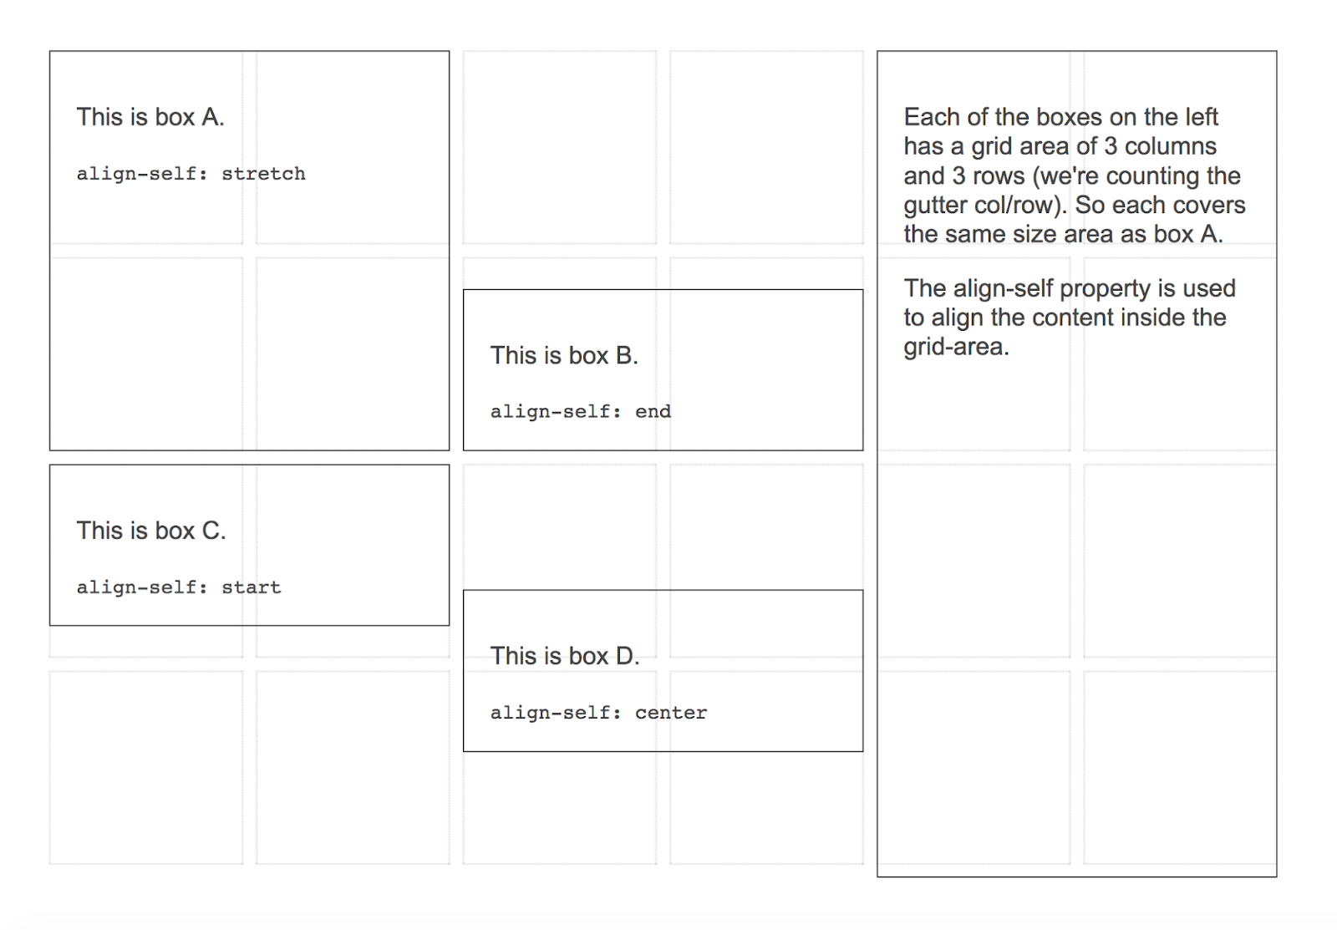
Task: Select the "align-self: center" code line
Action: coord(598,713)
